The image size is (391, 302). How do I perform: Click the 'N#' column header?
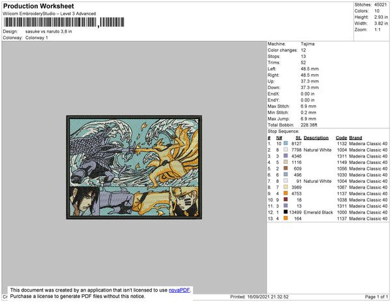coord(279,138)
